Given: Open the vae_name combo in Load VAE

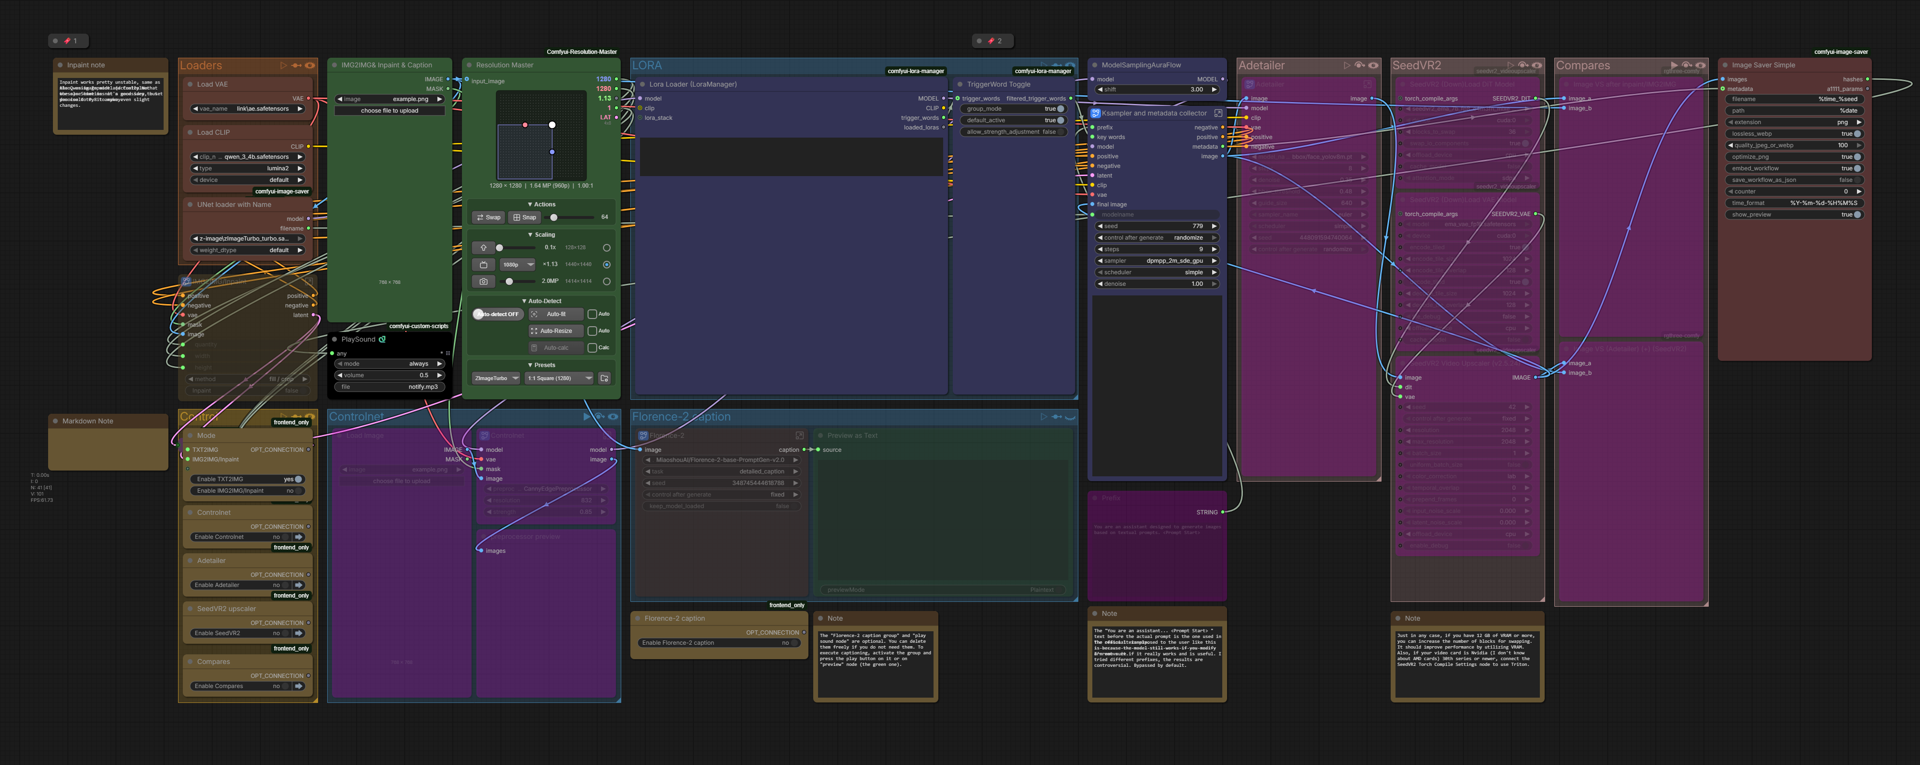Looking at the screenshot, I should click(247, 109).
